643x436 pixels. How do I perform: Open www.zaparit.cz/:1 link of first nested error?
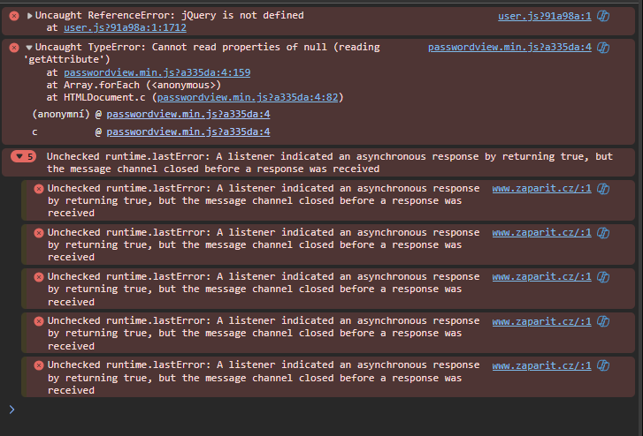point(541,189)
